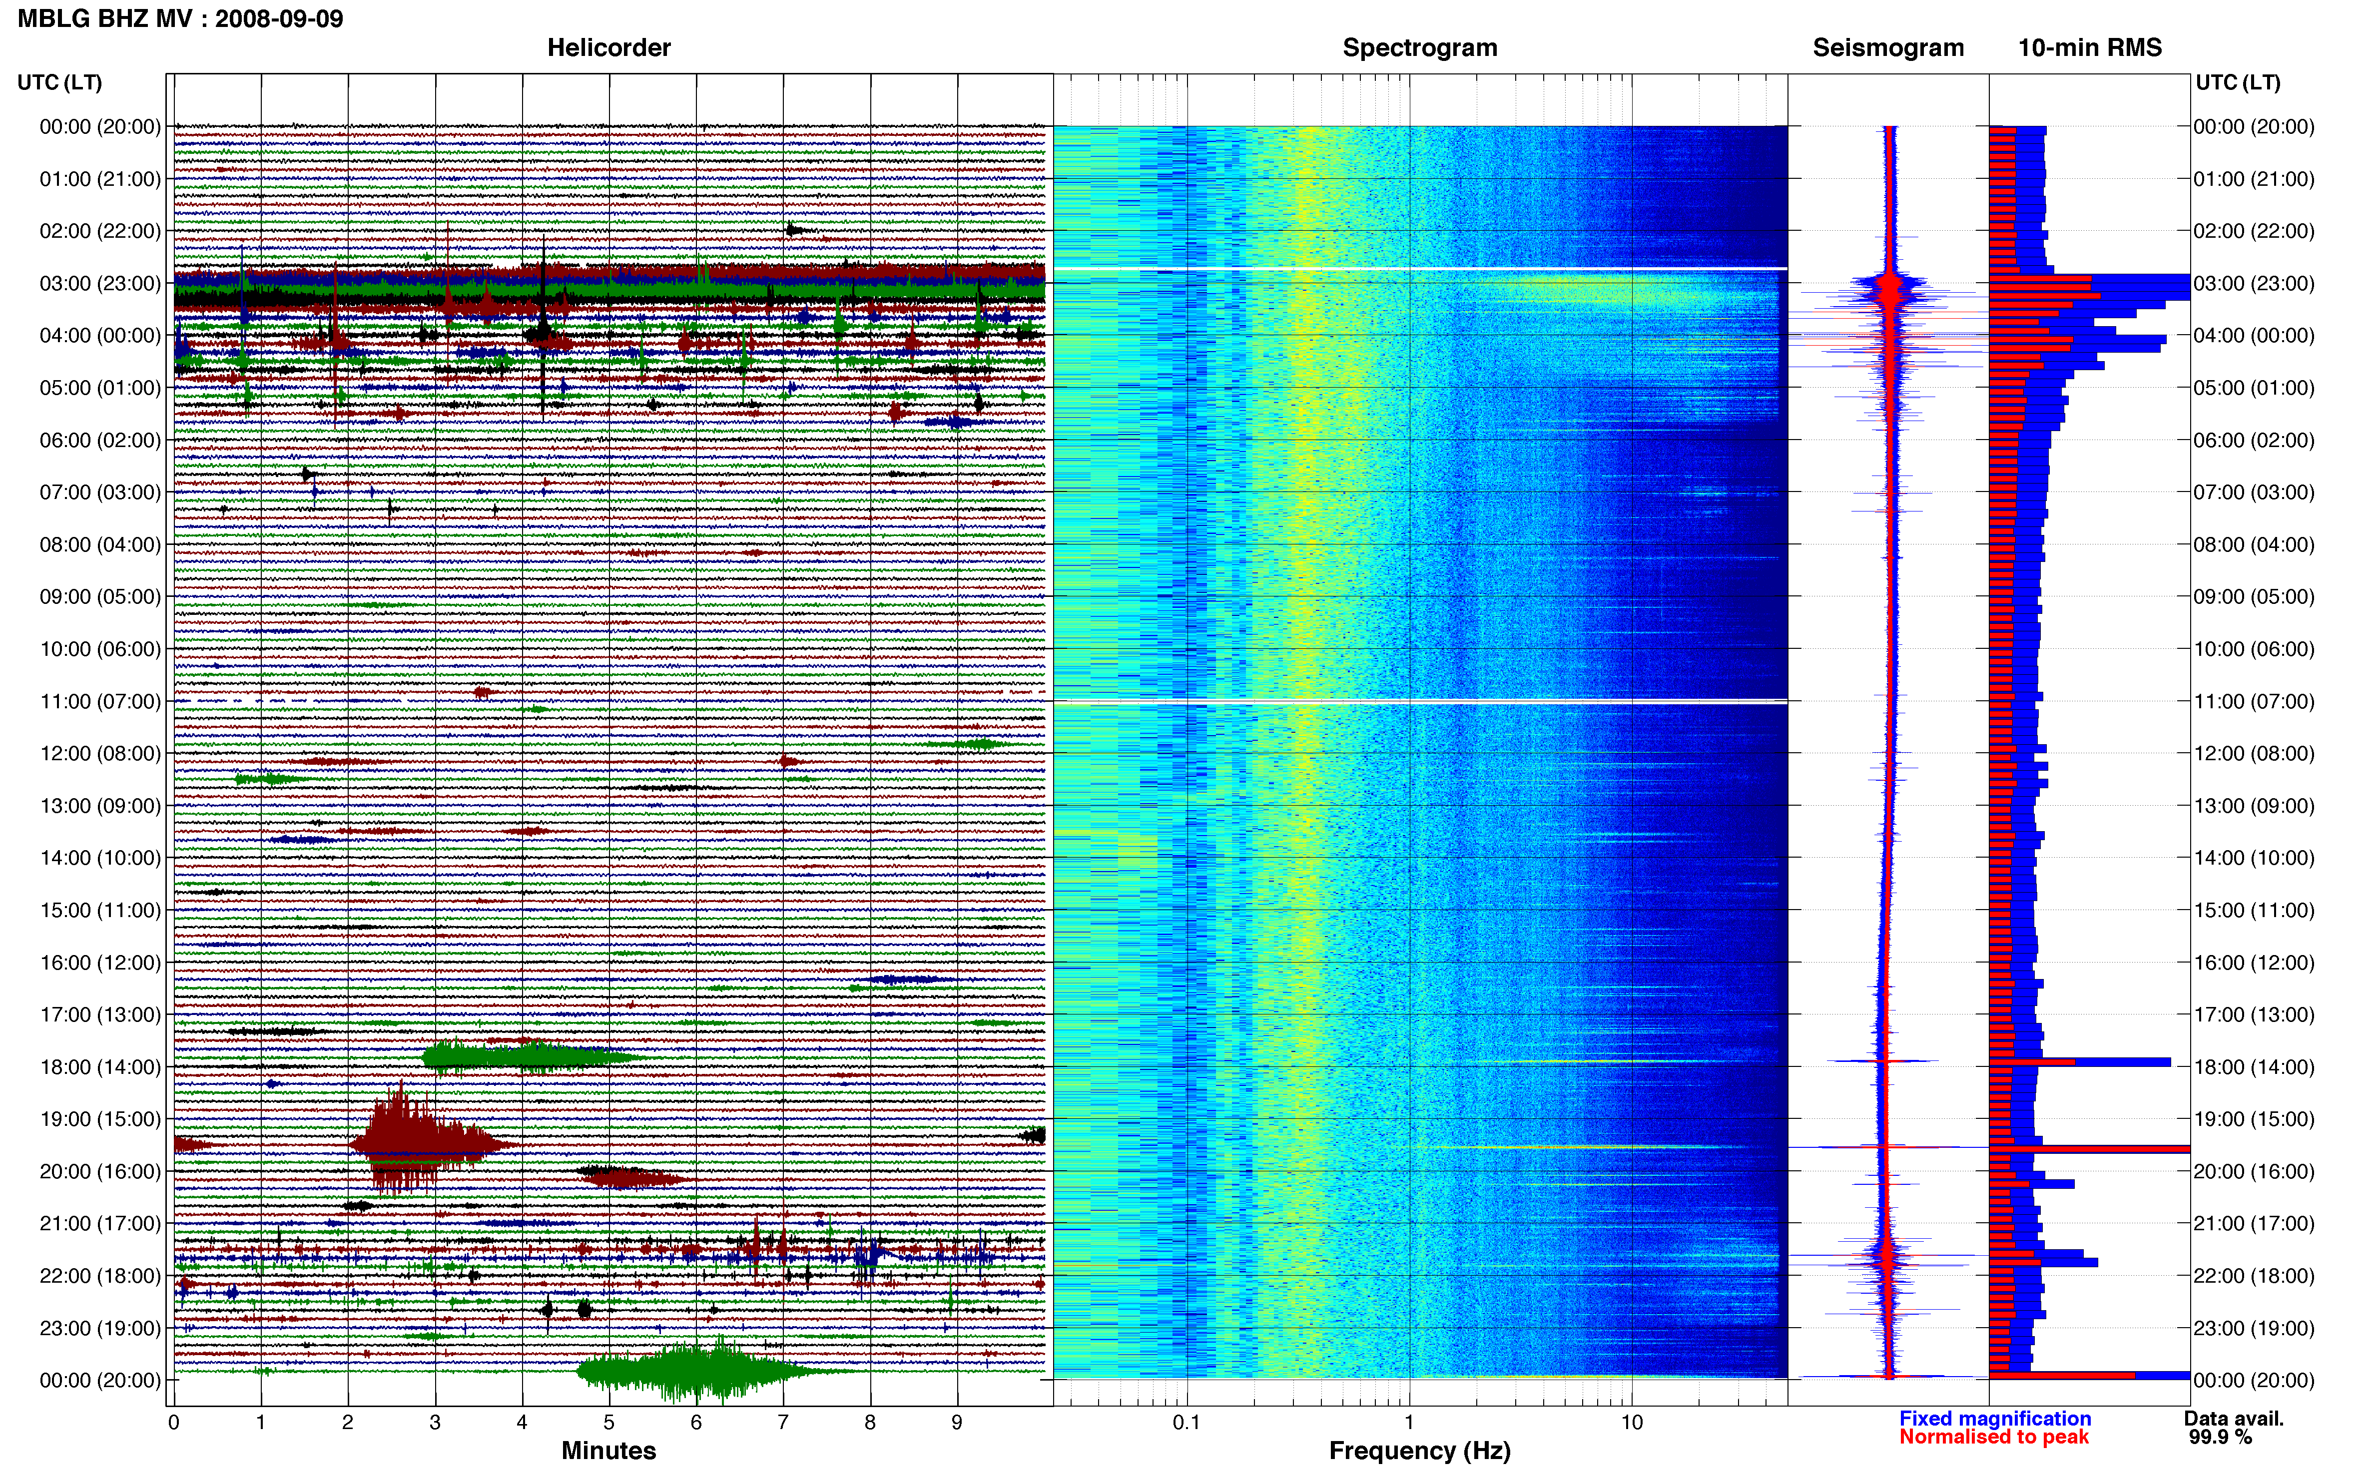Image resolution: width=2368 pixels, height=1480 pixels.
Task: Click the left 'UTC (LT)' axis label
Action: (60, 82)
